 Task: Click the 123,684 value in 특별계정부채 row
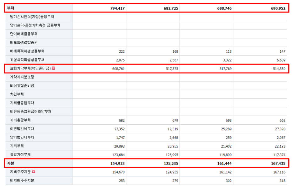point(118,155)
